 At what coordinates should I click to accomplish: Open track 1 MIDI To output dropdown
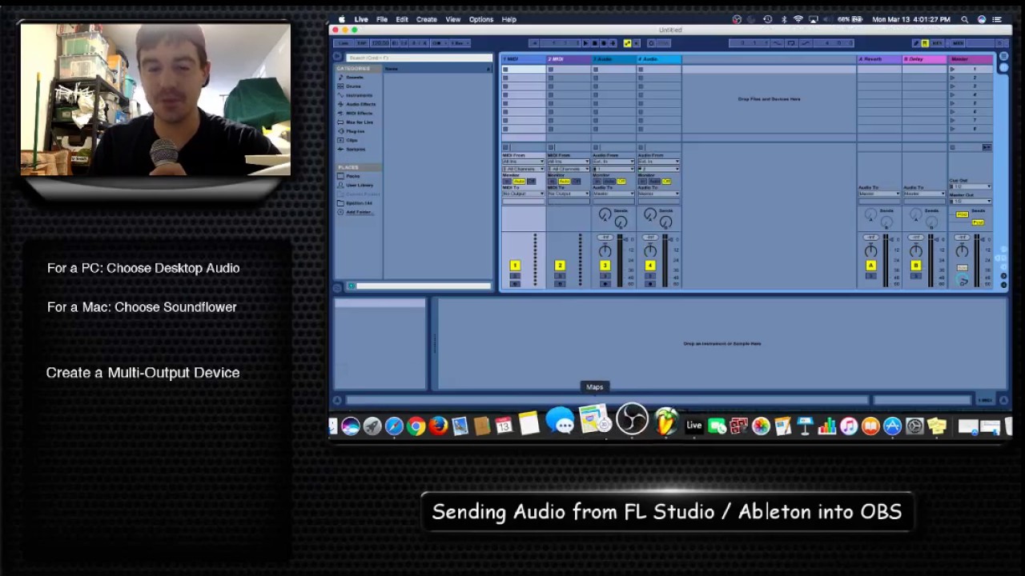523,194
